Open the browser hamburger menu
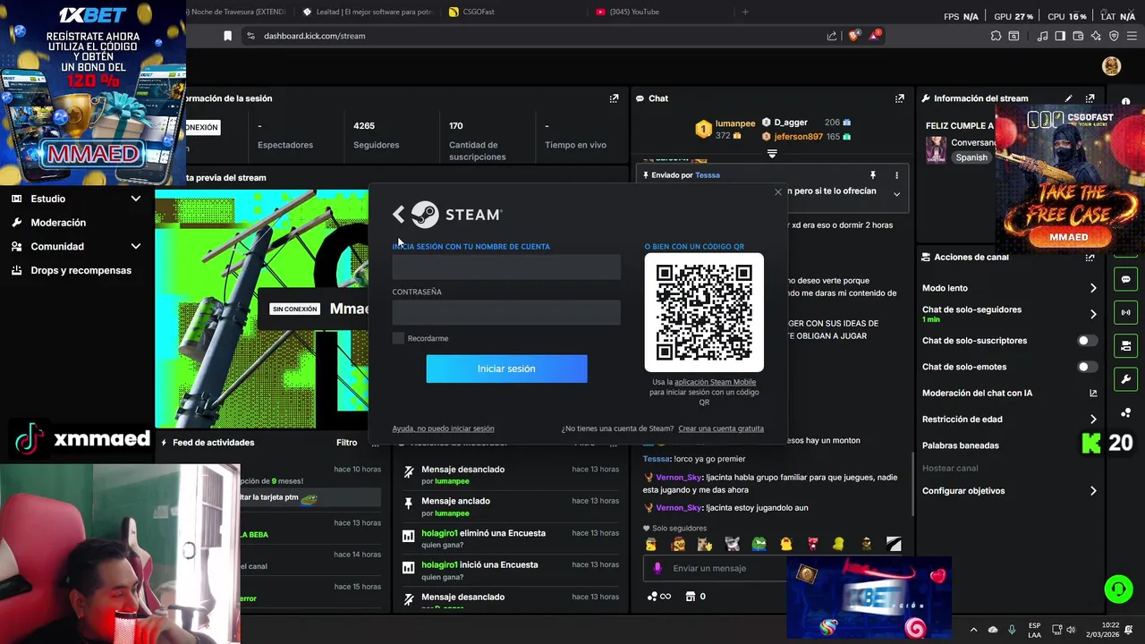 pyautogui.click(x=1132, y=36)
